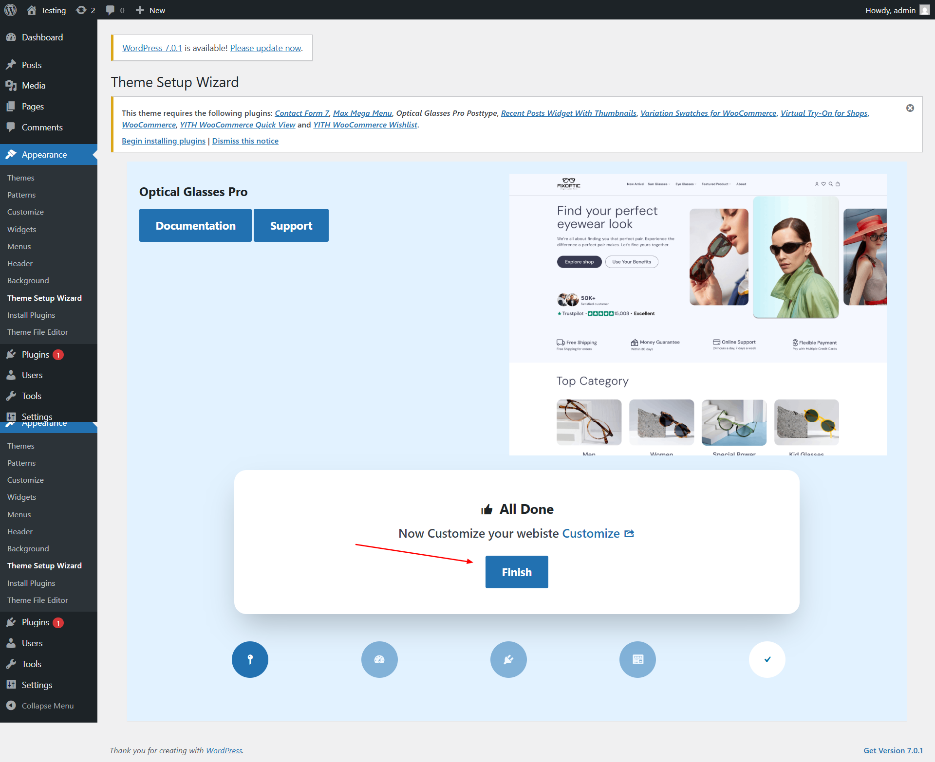Open YITH WooCommerce Wishlist link
The height and width of the screenshot is (762, 935).
(365, 125)
